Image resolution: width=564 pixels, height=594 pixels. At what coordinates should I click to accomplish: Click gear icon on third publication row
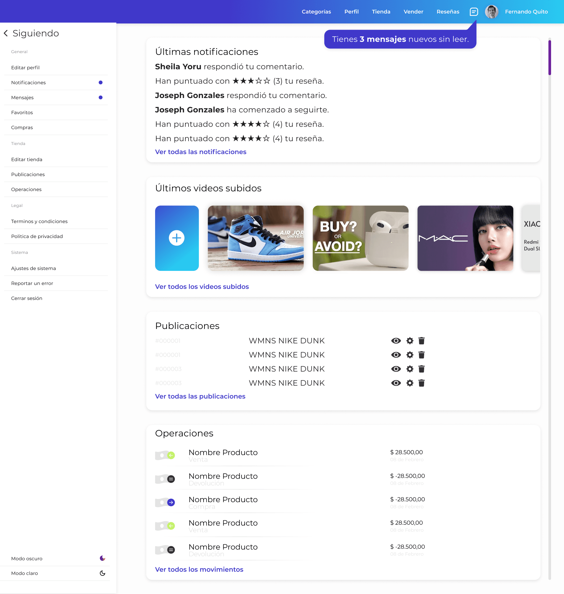click(409, 369)
